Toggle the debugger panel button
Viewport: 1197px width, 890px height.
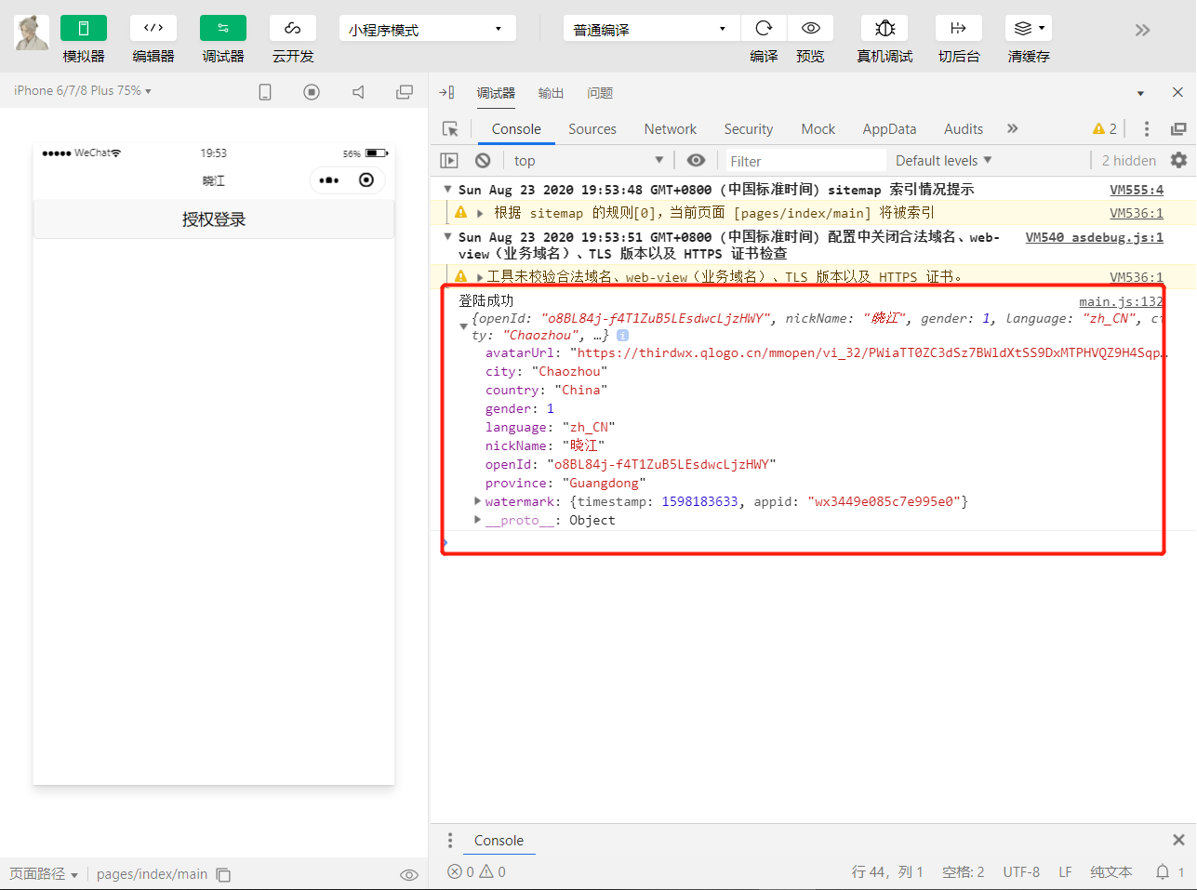click(223, 28)
